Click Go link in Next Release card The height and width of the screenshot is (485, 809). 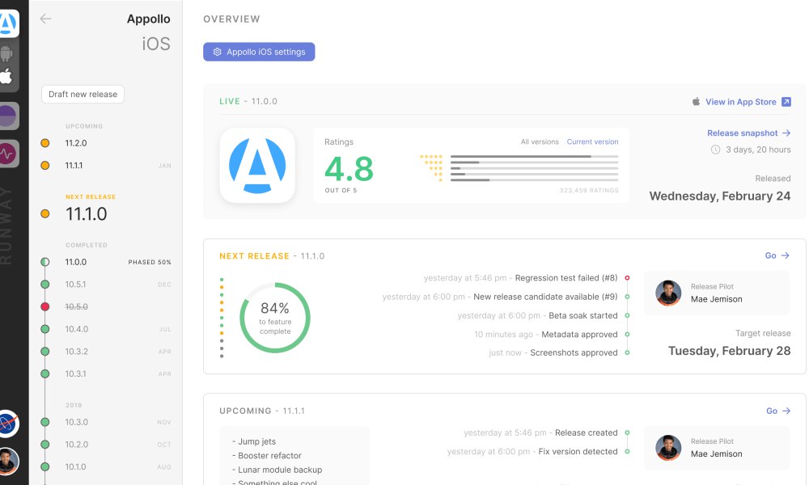click(770, 255)
